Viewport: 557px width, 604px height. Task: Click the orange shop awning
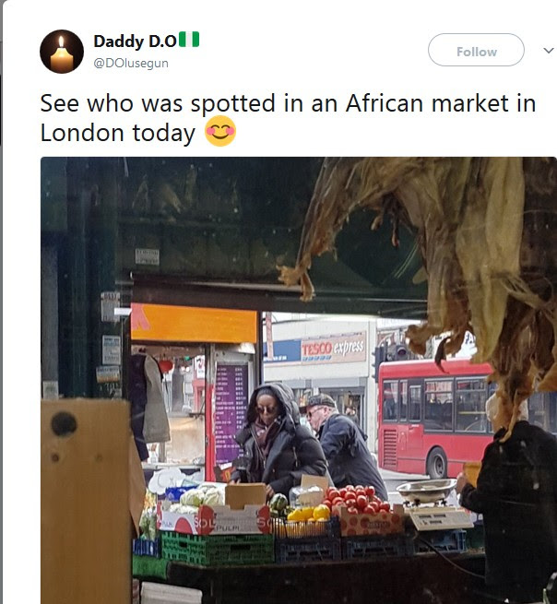pos(194,323)
